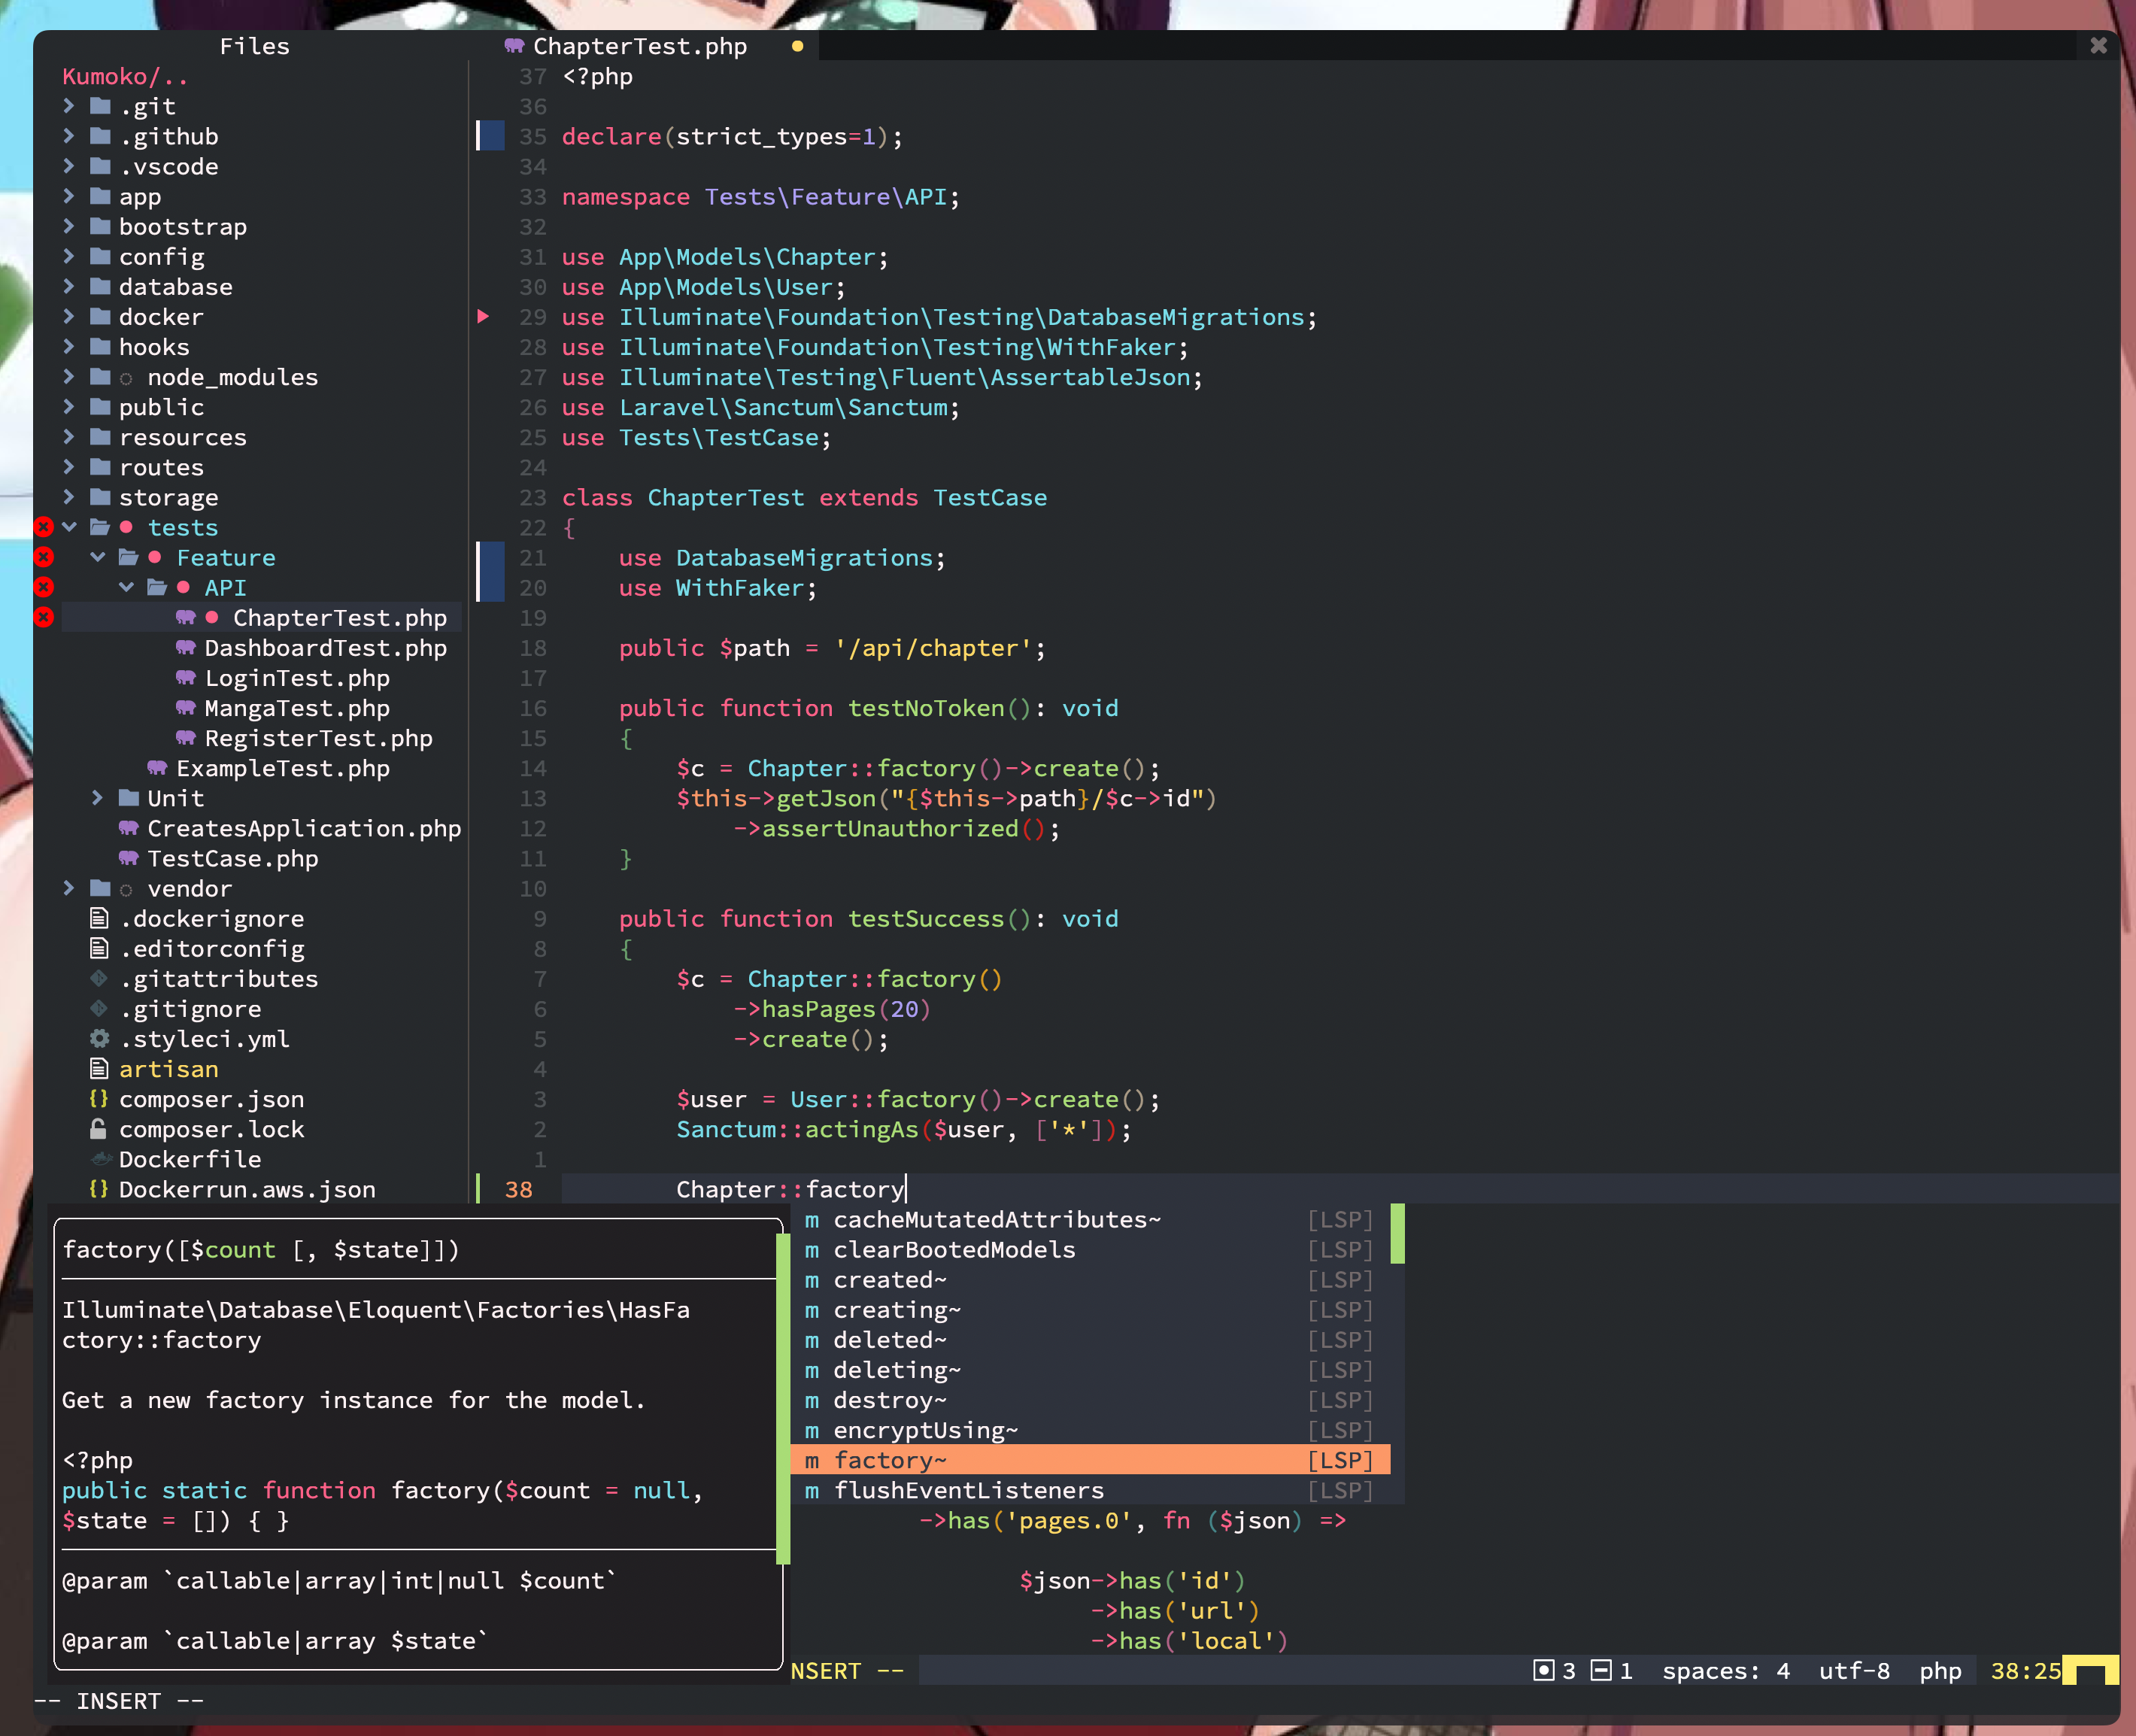
Task: Click the git diamond icon beside .gitignore
Action: pyautogui.click(x=98, y=1009)
